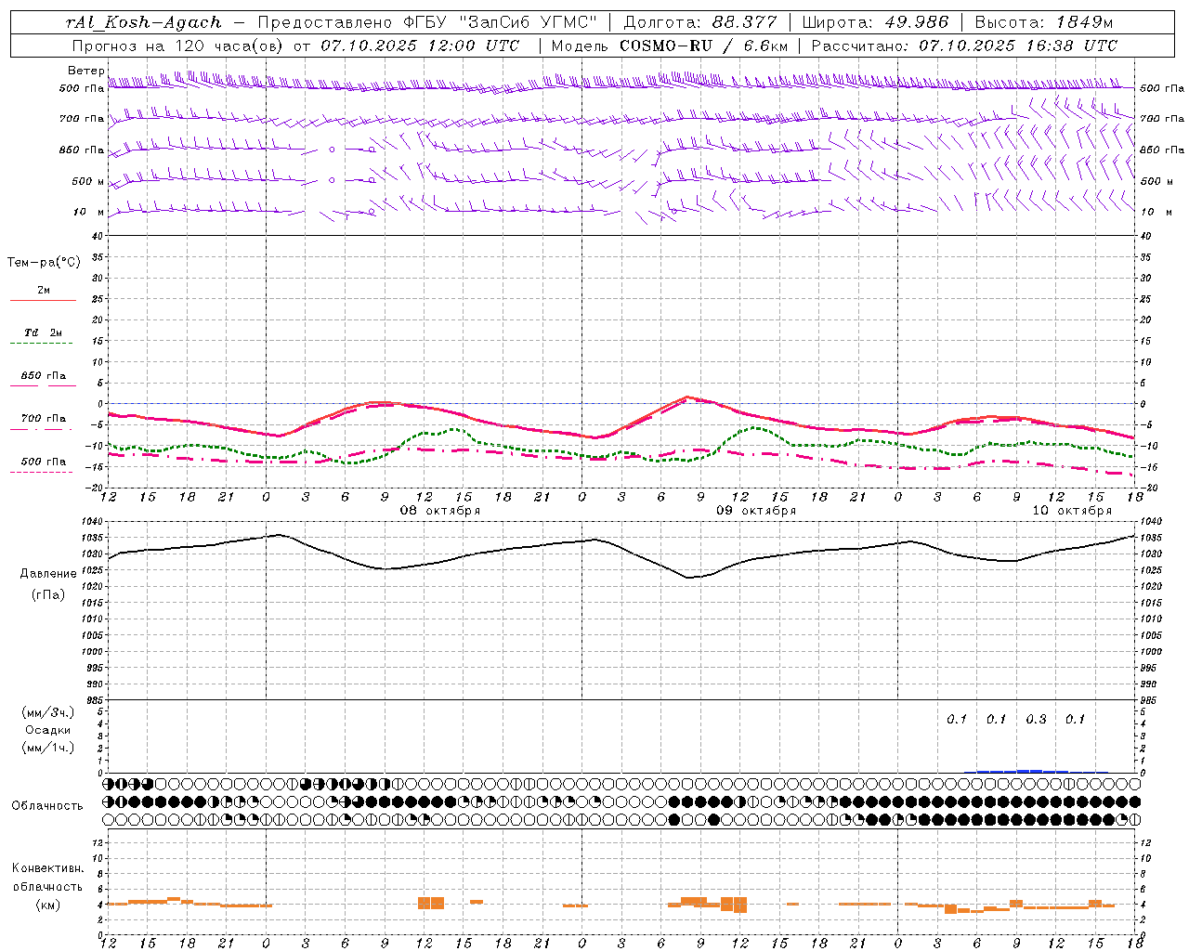The image size is (1189, 951).
Task: Click the Рассчитано: 07.10.2025 16:38 UTC timestamp
Action: (964, 46)
